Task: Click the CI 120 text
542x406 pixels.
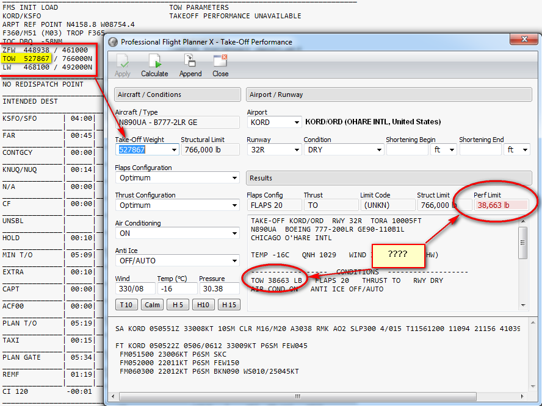Action: pos(15,391)
